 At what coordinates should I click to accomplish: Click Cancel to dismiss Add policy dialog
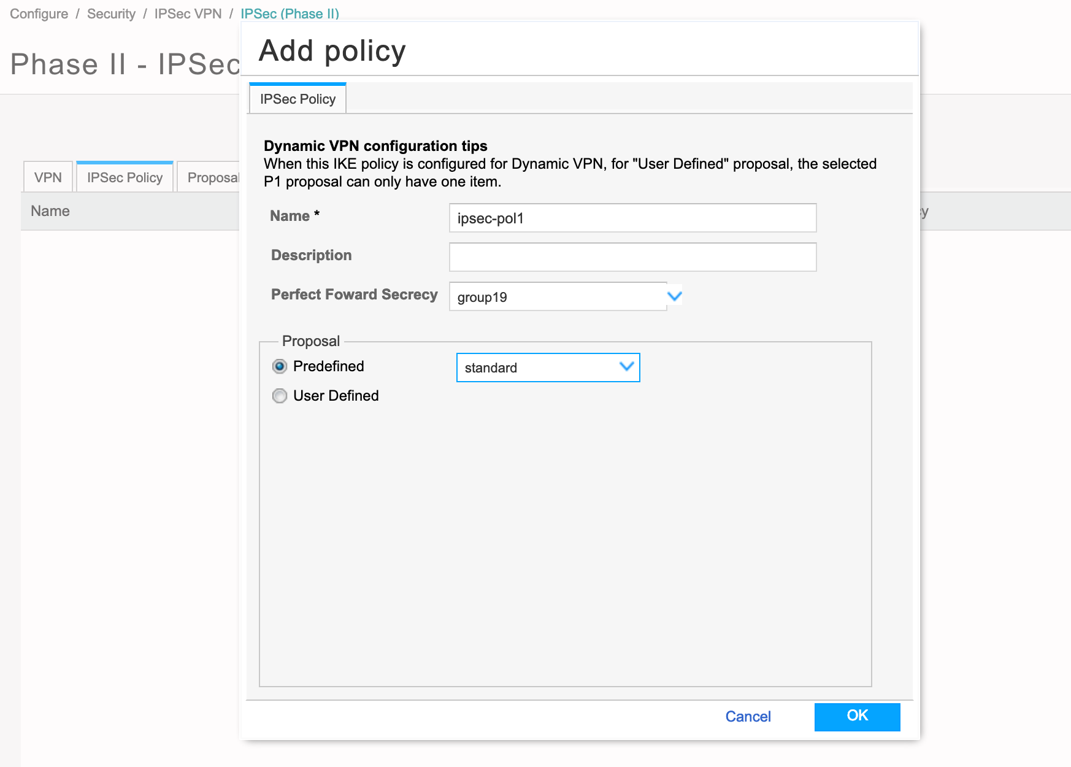pyautogui.click(x=747, y=716)
